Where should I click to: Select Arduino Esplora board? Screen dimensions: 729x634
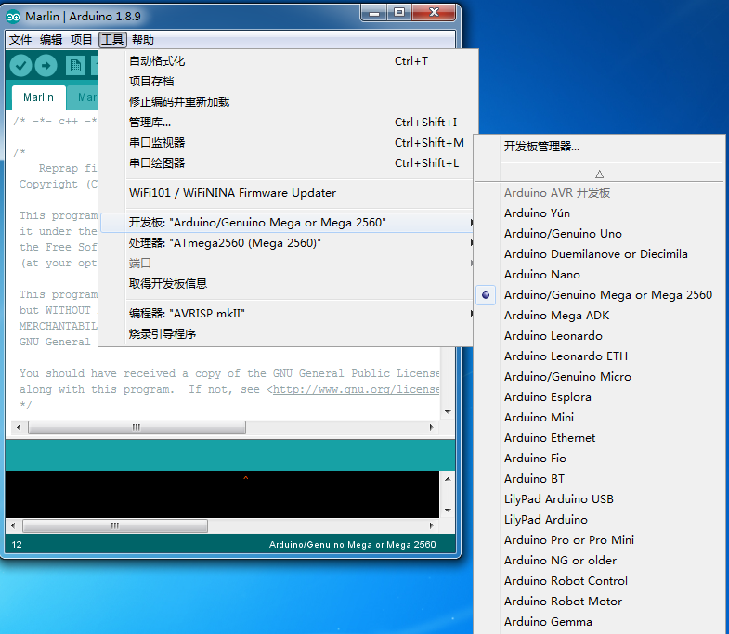click(600, 397)
